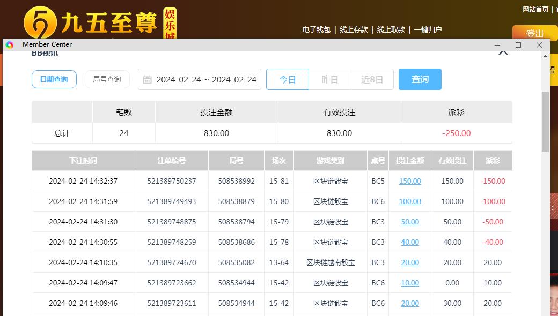Click the vertical scrollbar thumb

[x=545, y=121]
